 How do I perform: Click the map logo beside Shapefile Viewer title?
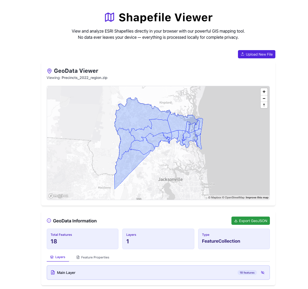click(x=109, y=17)
